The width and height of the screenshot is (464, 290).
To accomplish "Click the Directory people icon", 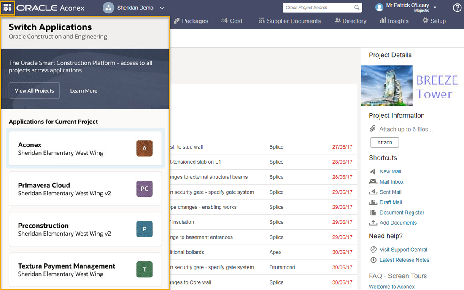I will pos(337,20).
